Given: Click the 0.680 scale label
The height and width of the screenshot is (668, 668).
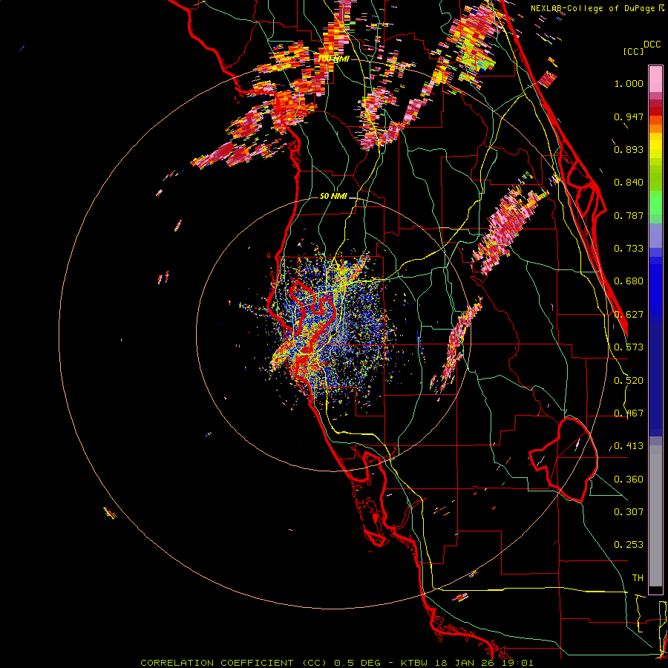Looking at the screenshot, I should (x=629, y=281).
